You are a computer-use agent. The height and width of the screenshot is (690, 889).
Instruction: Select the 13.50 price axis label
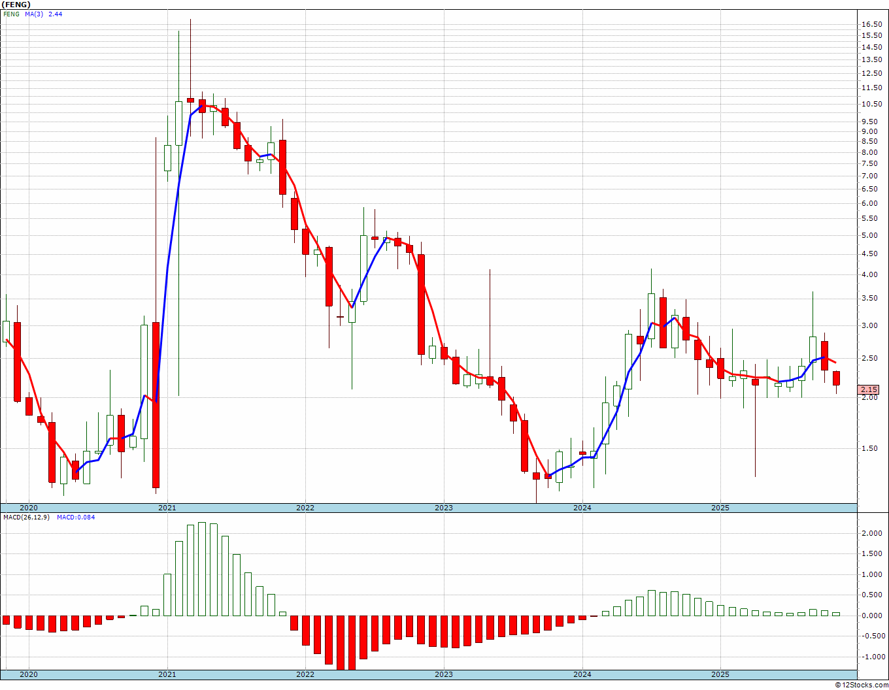point(871,59)
